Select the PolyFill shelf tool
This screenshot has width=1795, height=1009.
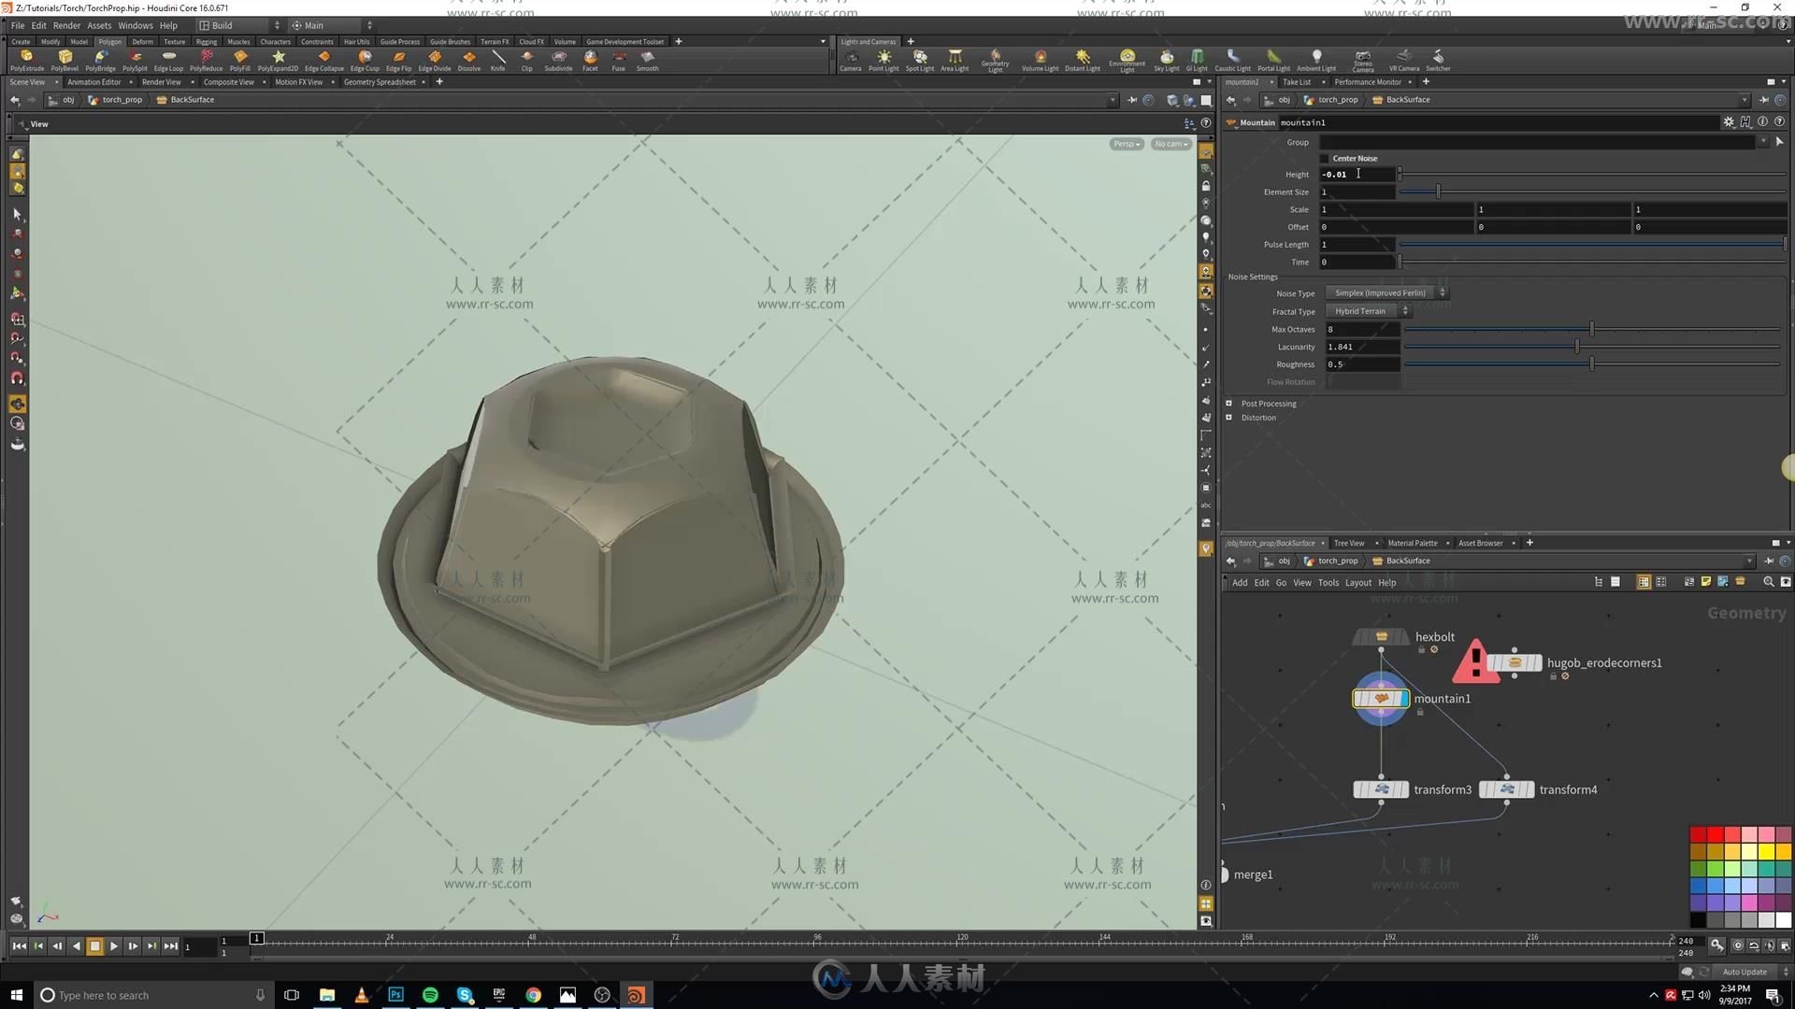point(240,61)
